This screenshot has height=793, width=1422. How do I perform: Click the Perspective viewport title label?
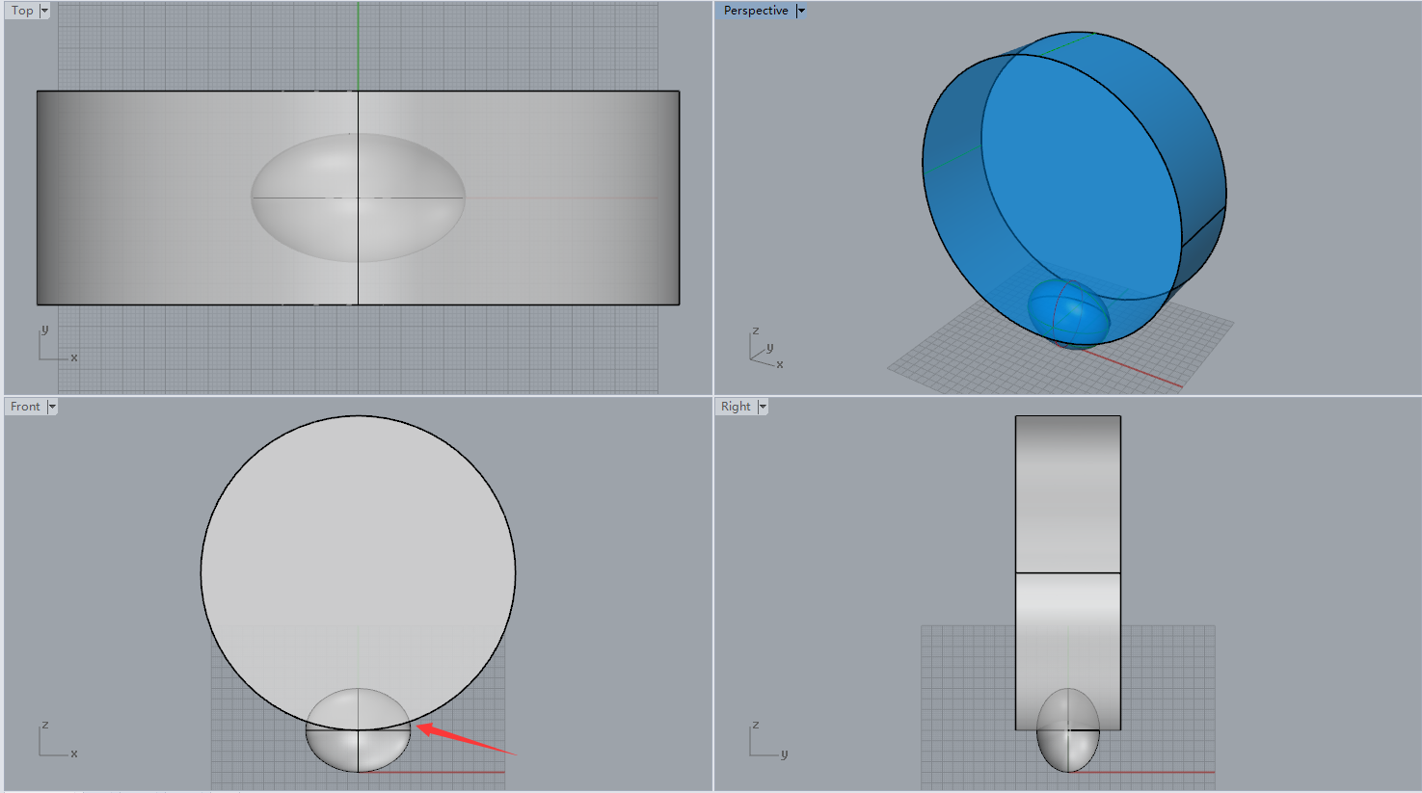pyautogui.click(x=755, y=11)
